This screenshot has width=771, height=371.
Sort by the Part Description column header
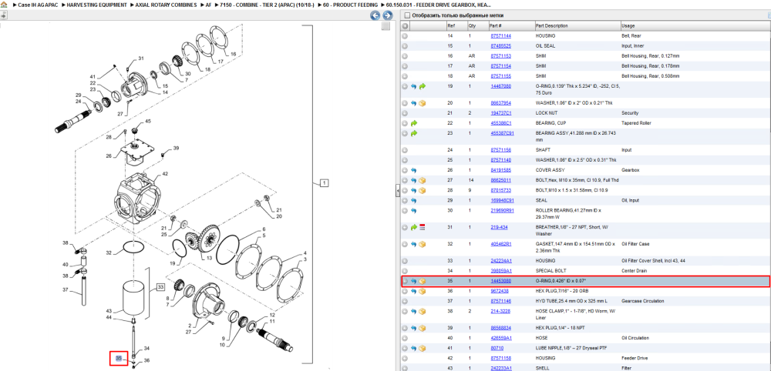[x=577, y=26]
